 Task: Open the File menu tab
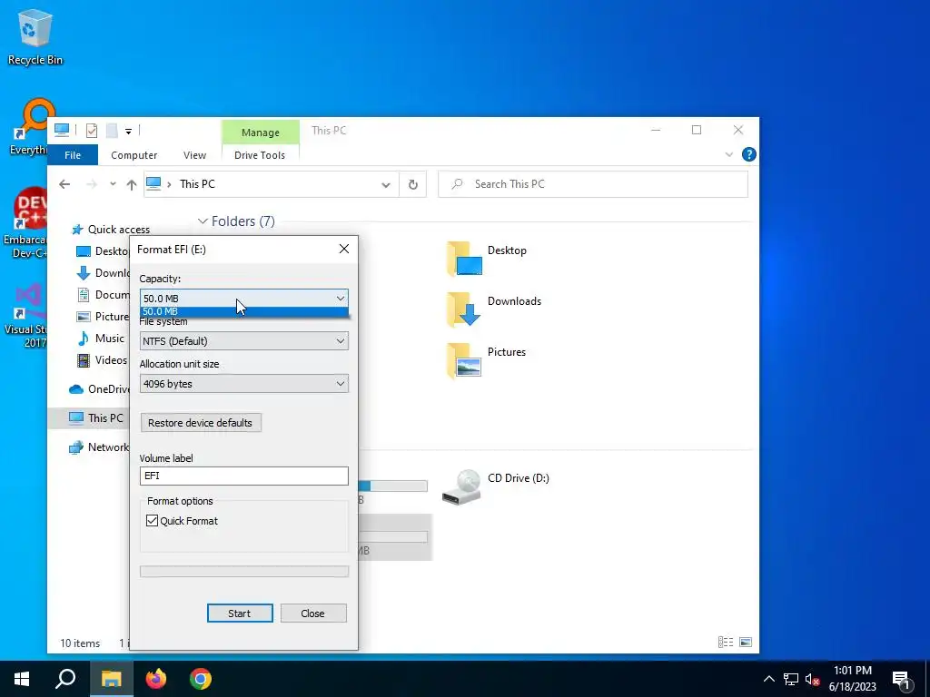click(x=73, y=155)
